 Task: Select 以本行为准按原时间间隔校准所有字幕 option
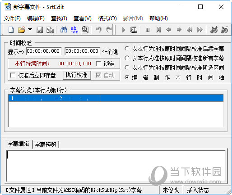tap(127, 58)
